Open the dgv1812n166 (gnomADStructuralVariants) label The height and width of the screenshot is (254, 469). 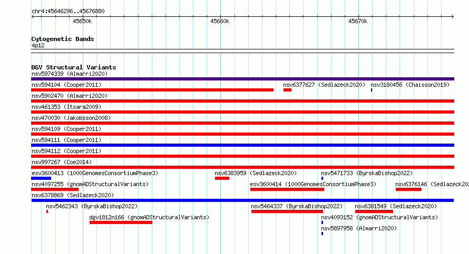(x=149, y=217)
